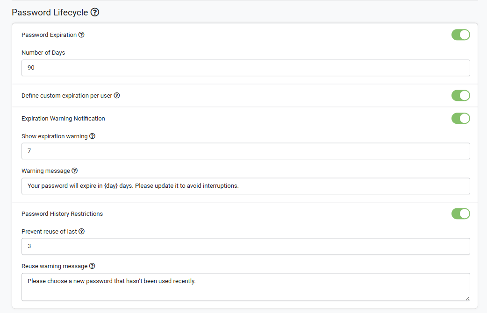The width and height of the screenshot is (487, 313).
Task: Show help for Define custom expiration per user
Action: click(117, 96)
